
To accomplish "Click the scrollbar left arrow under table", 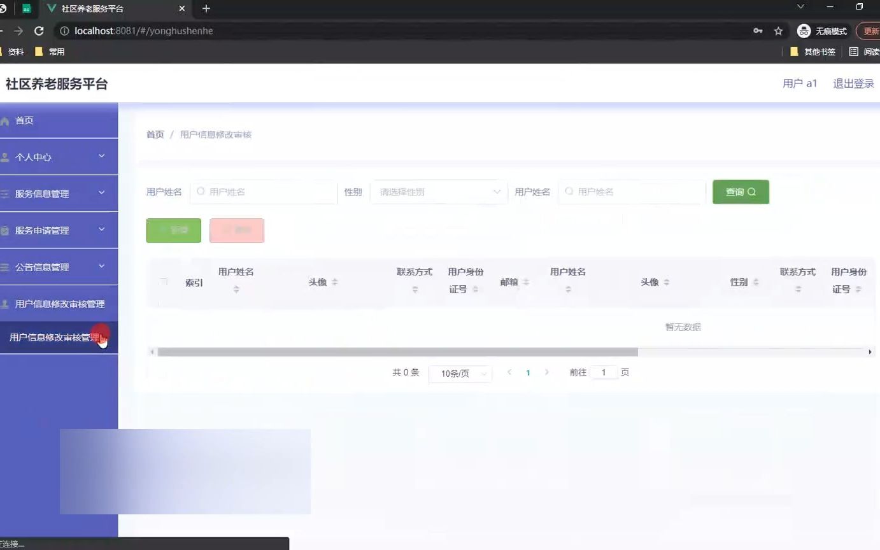I will [152, 352].
